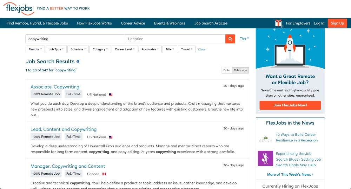Open the purple job search blues thumbnail
Image resolution: width=351 pixels, height=189 pixels.
[265, 159]
